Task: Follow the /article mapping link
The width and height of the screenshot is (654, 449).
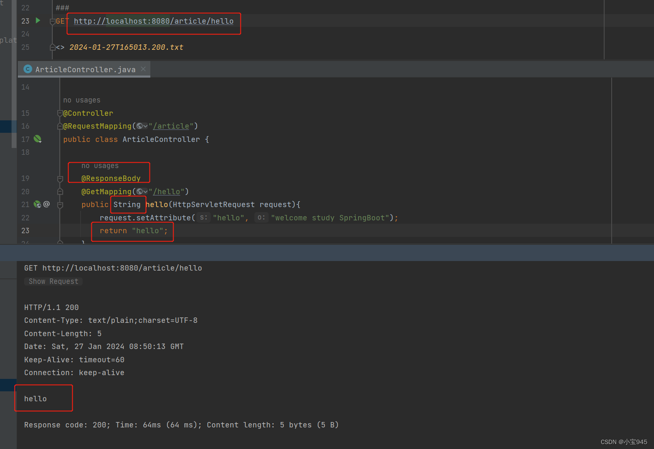Action: tap(171, 126)
